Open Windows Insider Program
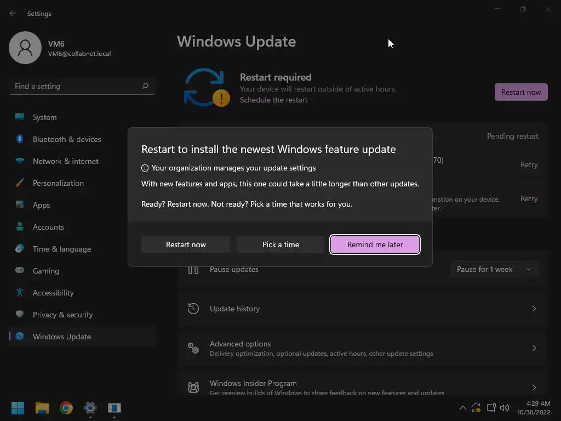561x421 pixels. (x=363, y=382)
